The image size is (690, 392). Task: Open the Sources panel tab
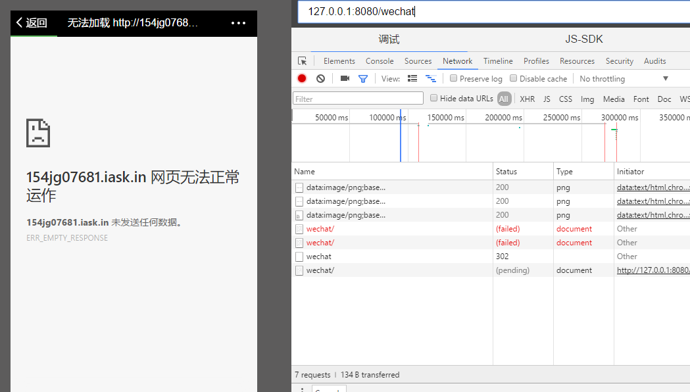pyautogui.click(x=418, y=61)
